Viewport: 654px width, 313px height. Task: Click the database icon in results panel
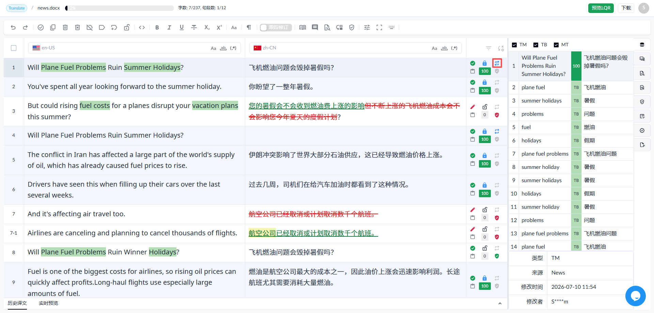click(642, 45)
